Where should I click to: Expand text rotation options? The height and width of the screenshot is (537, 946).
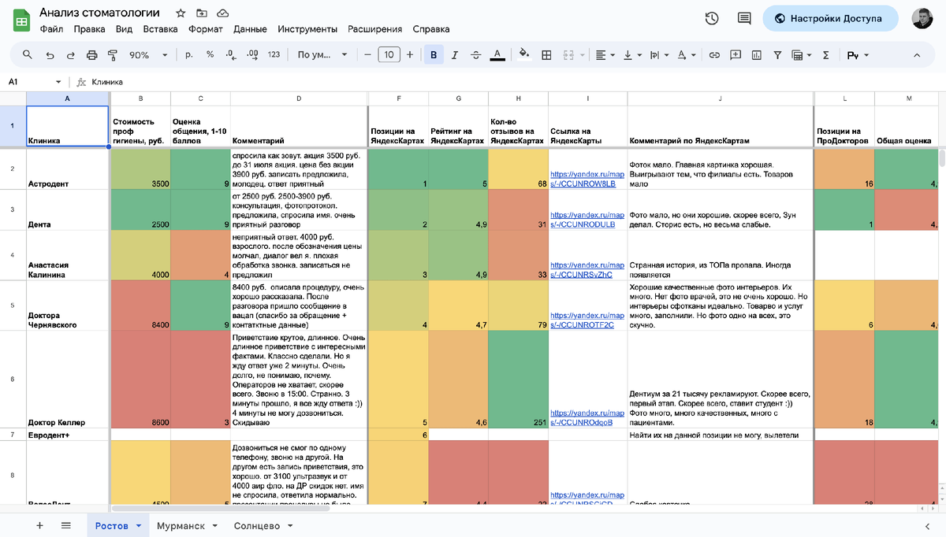point(685,55)
